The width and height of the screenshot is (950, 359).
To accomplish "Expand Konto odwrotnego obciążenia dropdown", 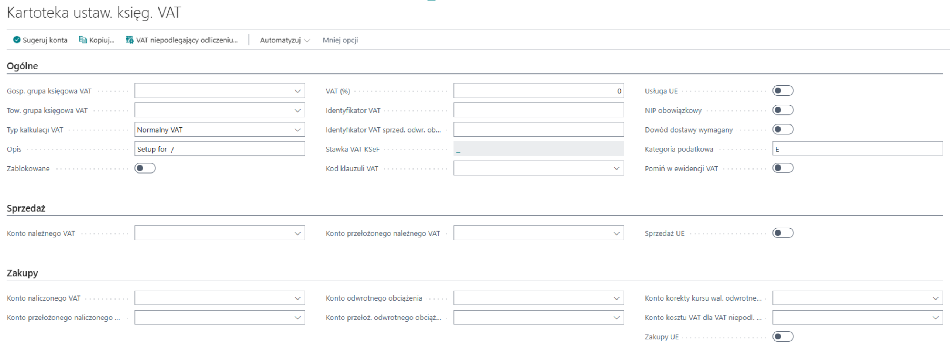I will [x=616, y=298].
